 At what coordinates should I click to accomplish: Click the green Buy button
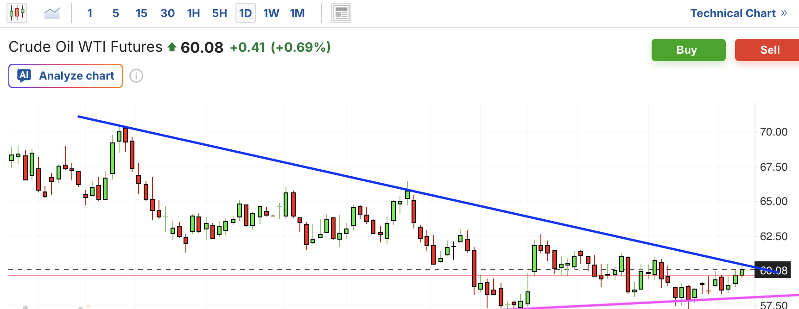[689, 50]
